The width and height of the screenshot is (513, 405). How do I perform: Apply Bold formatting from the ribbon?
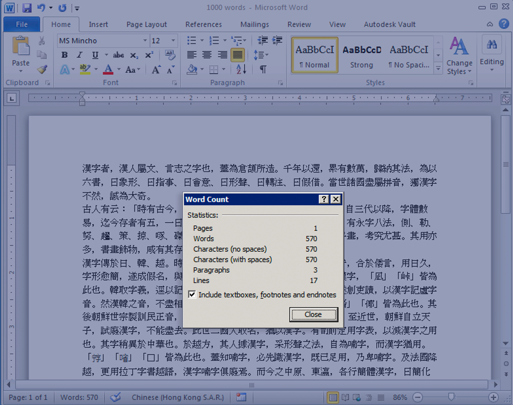[64, 55]
